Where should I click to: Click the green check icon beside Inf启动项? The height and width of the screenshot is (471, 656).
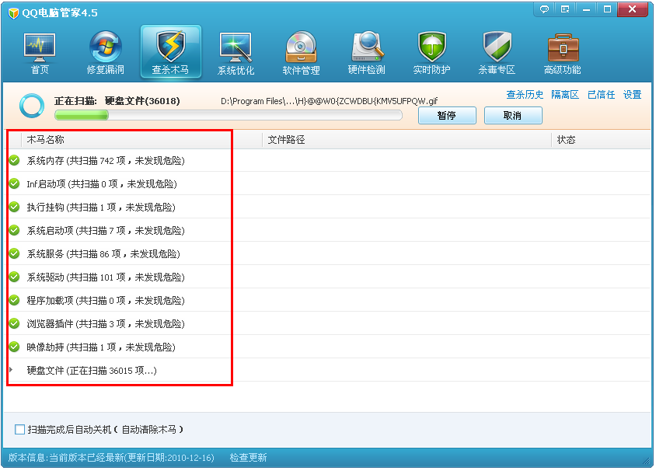click(14, 184)
